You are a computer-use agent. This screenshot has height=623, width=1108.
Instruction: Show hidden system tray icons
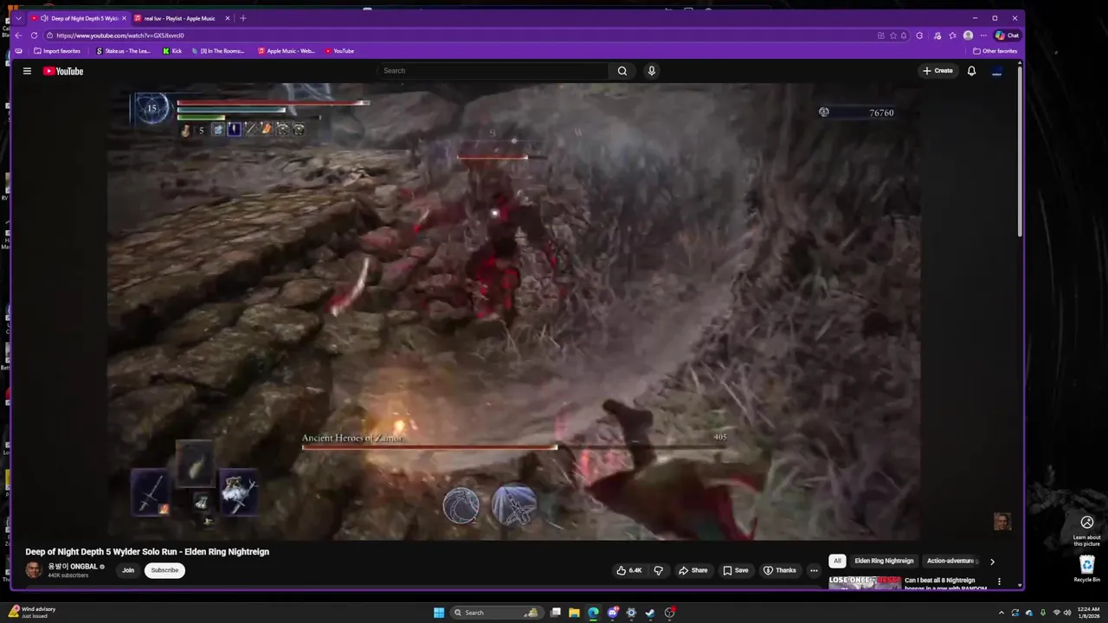pos(1002,613)
